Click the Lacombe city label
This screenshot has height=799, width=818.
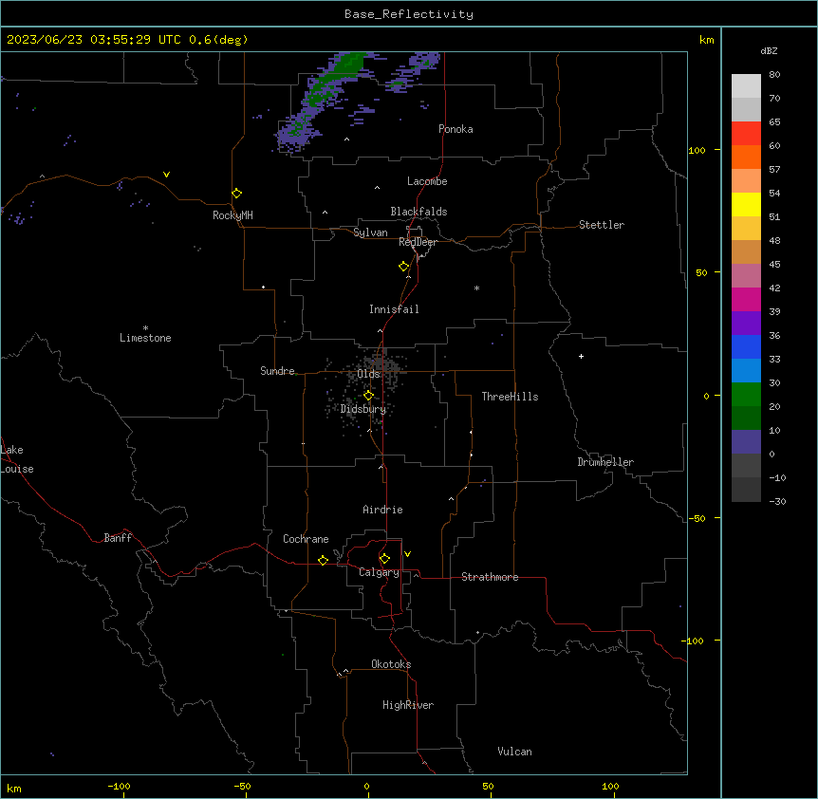(427, 181)
